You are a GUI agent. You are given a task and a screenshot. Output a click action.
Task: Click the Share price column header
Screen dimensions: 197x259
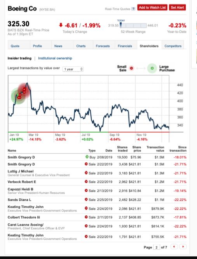pyautogui.click(x=137, y=149)
